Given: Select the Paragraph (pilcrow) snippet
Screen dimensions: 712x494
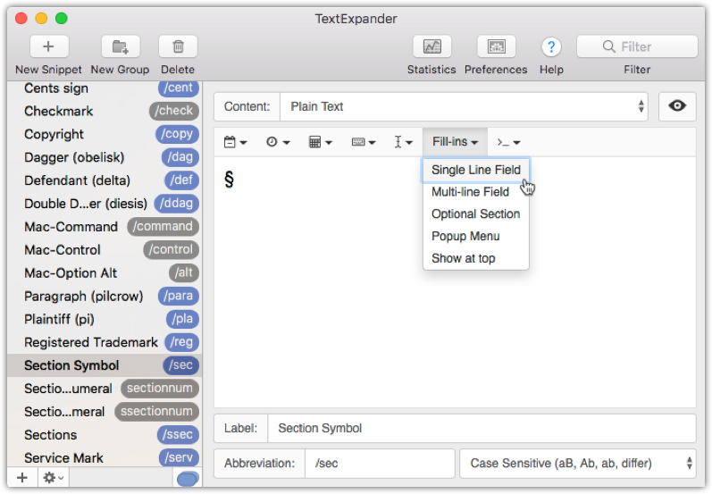Looking at the screenshot, I should pyautogui.click(x=105, y=297).
